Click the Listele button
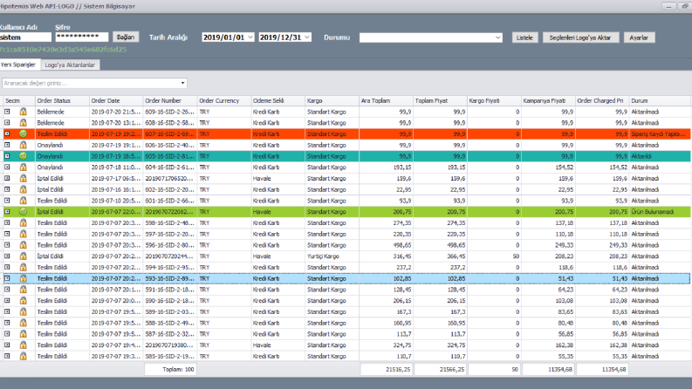This screenshot has height=389, width=692. tap(524, 38)
